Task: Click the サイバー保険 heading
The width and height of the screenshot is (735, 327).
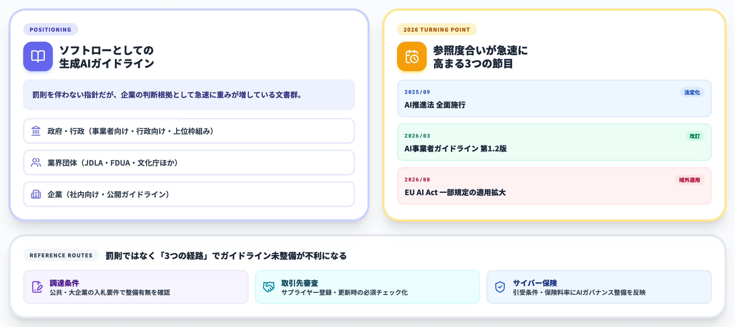Action: [x=535, y=283]
